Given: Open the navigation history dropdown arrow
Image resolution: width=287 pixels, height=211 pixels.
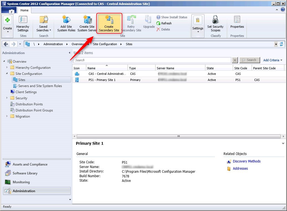Looking at the screenshot, I should tap(20, 44).
